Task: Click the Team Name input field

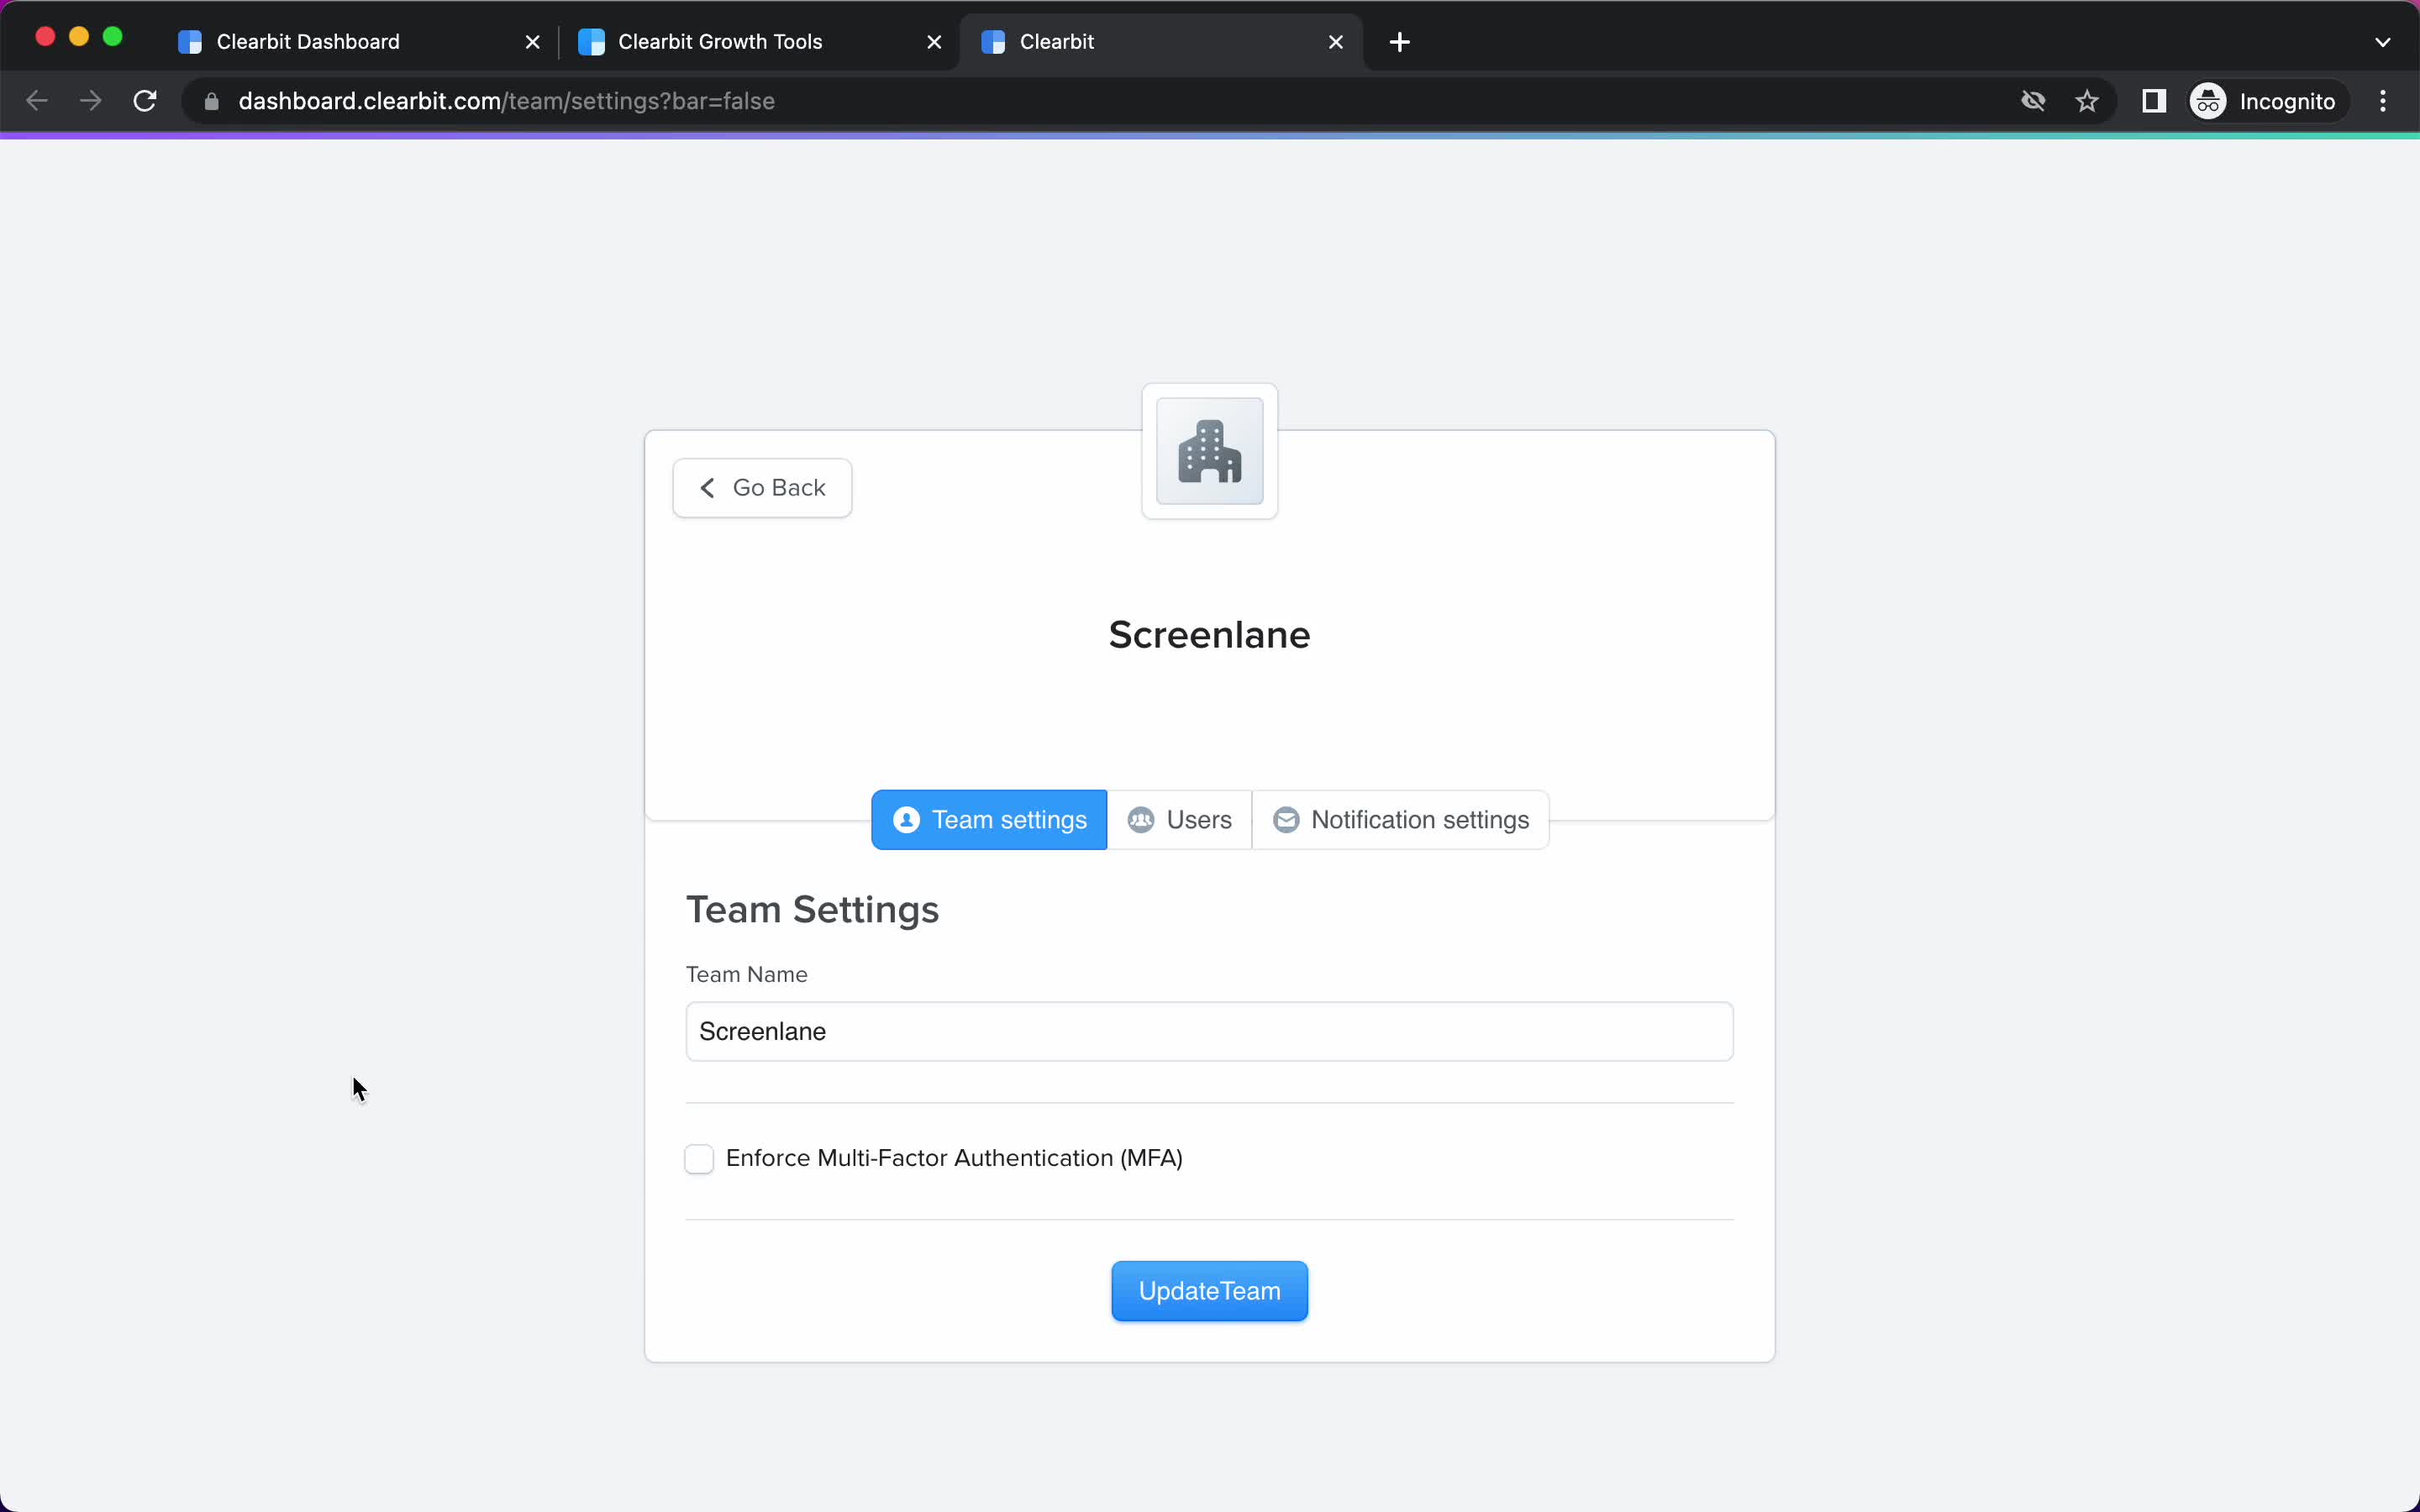Action: point(1209,1032)
